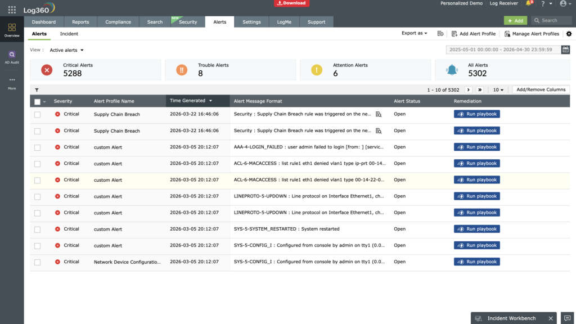576x324 pixels.
Task: Check the custom Alert SYS-5-CONFIG_I row
Action: point(38,246)
